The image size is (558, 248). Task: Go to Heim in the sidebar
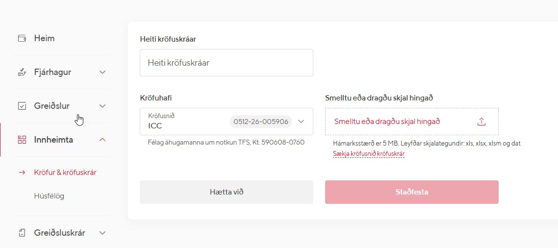point(44,38)
